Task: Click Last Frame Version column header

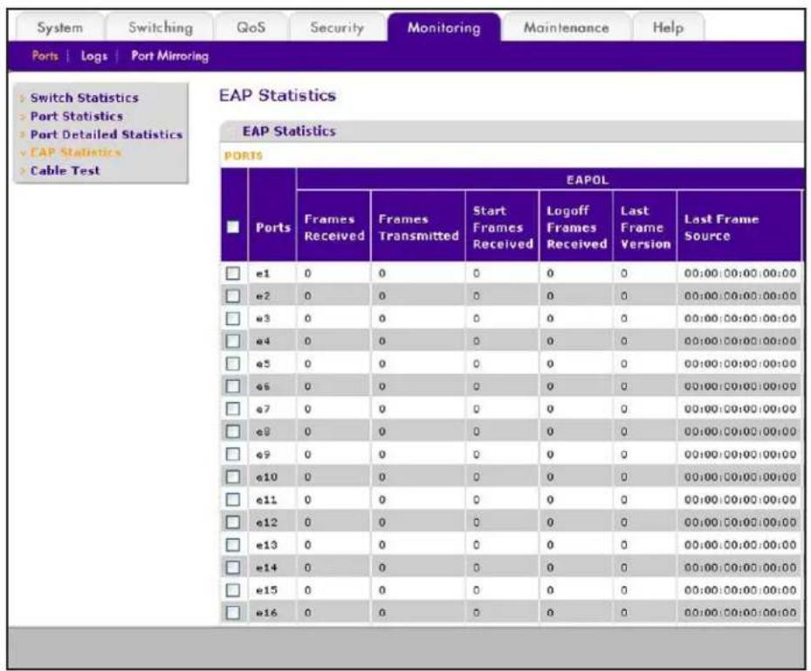Action: 645,227
